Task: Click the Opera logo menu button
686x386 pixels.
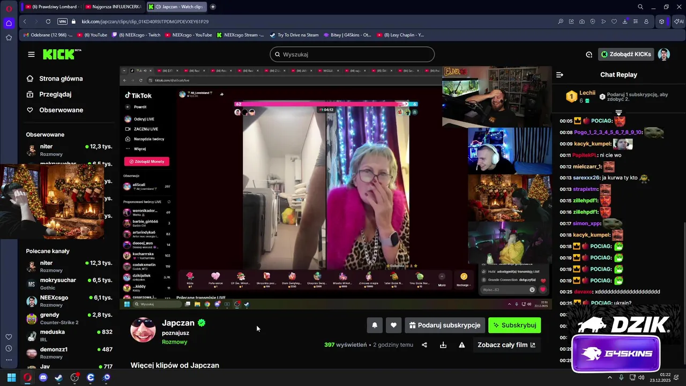Action: [x=9, y=9]
